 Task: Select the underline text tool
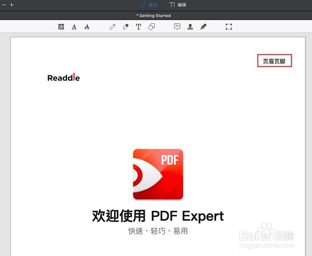pos(74,27)
